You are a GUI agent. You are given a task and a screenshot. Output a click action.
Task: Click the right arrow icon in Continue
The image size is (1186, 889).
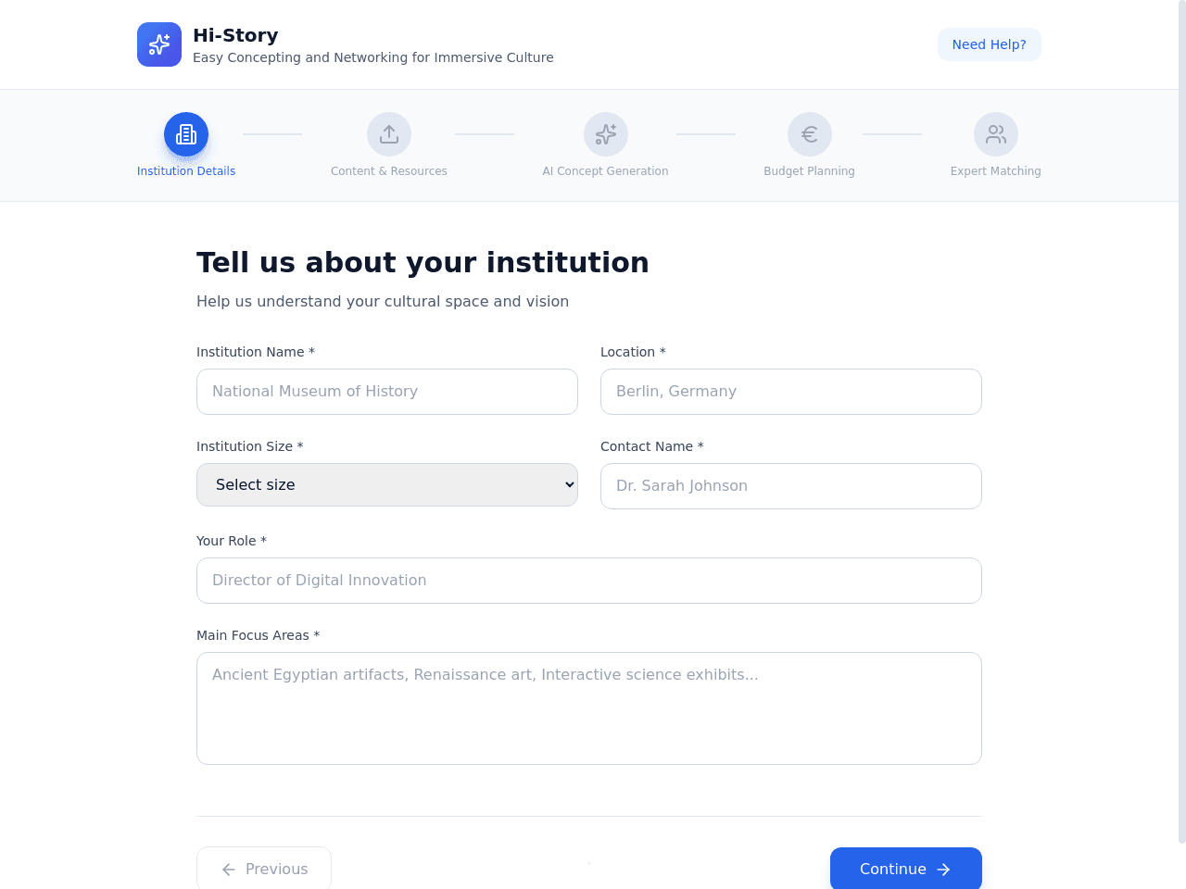(x=944, y=870)
